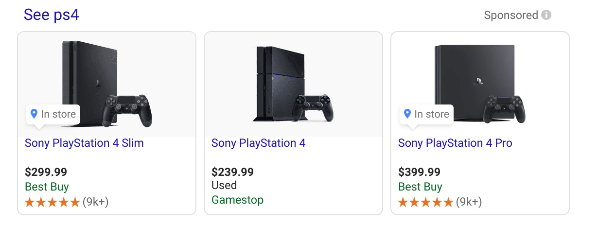Click the In store badge on Slim
The height and width of the screenshot is (226, 598).
pyautogui.click(x=53, y=114)
